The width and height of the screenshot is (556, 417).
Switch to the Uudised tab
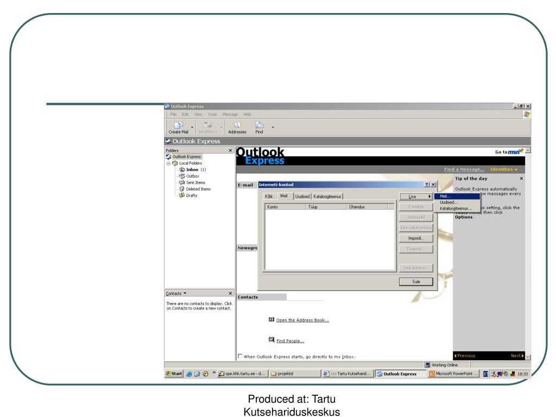click(x=302, y=197)
